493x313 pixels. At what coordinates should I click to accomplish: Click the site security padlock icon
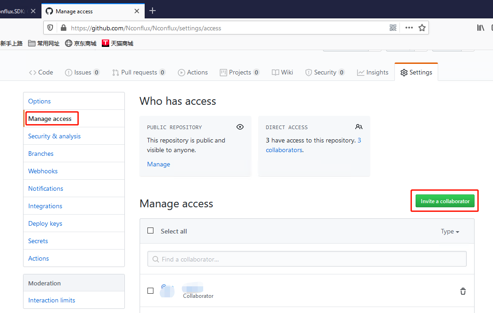coord(64,28)
